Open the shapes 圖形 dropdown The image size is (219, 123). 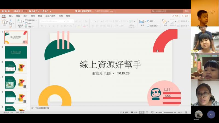point(151,21)
